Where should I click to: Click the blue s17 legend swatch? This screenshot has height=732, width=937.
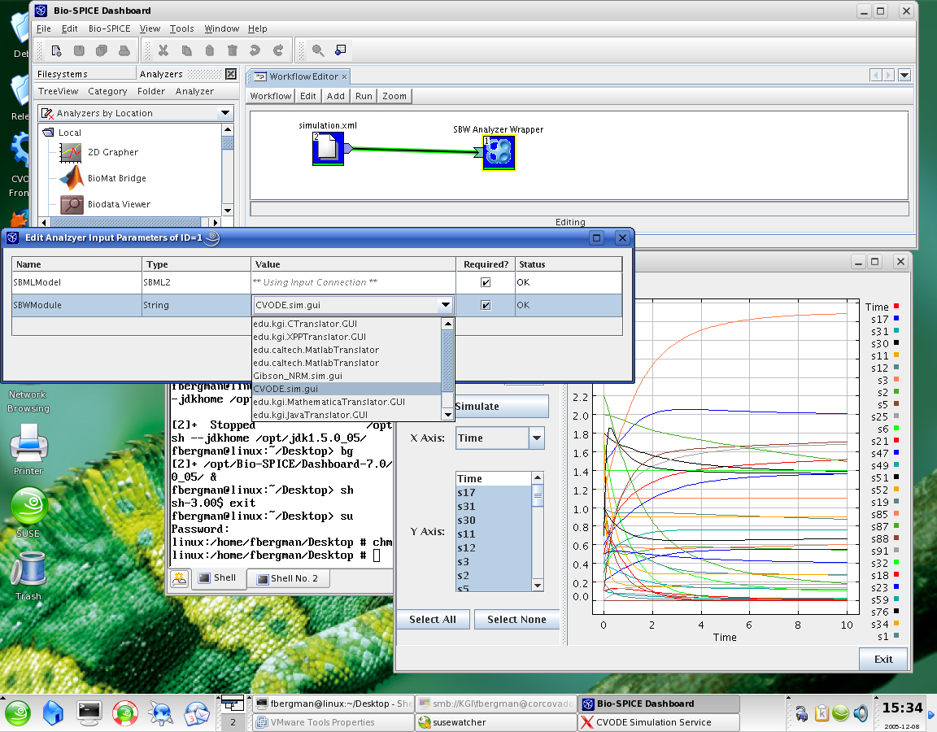point(896,319)
